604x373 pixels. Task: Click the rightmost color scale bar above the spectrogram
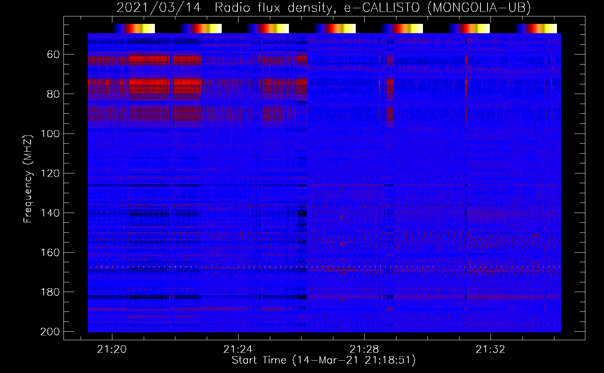point(536,29)
